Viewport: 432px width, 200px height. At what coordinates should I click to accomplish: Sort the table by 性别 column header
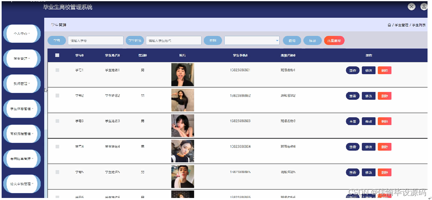pyautogui.click(x=142, y=55)
